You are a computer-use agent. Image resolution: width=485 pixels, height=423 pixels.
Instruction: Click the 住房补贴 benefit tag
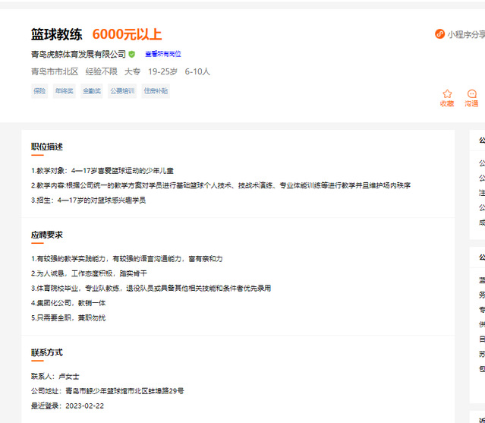(x=156, y=91)
